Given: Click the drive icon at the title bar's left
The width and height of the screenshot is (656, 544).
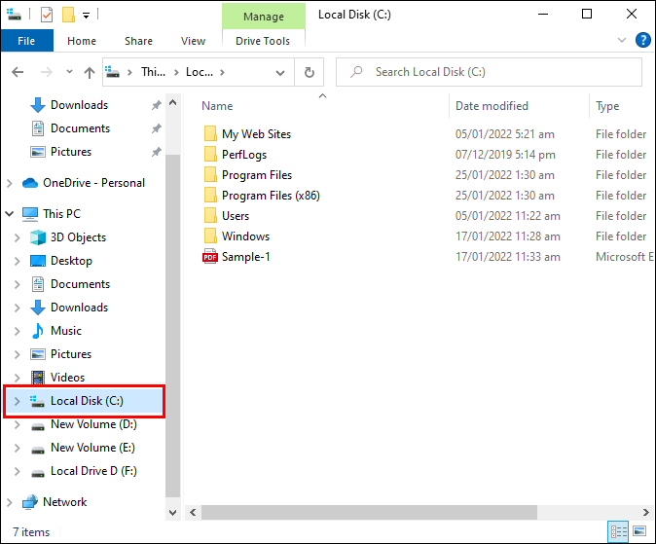Looking at the screenshot, I should click(x=14, y=15).
